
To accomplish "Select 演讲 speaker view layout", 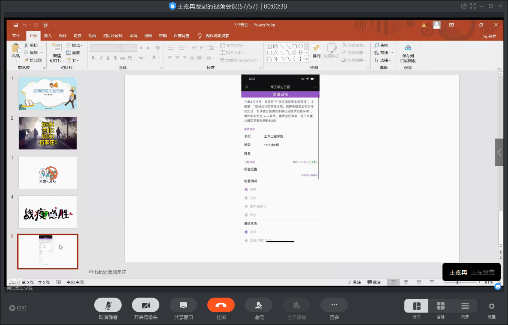I will coord(416,306).
